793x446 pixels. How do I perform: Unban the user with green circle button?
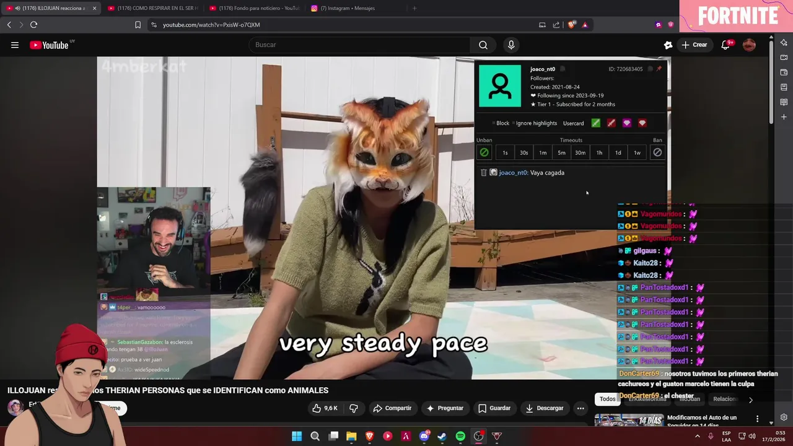484,152
